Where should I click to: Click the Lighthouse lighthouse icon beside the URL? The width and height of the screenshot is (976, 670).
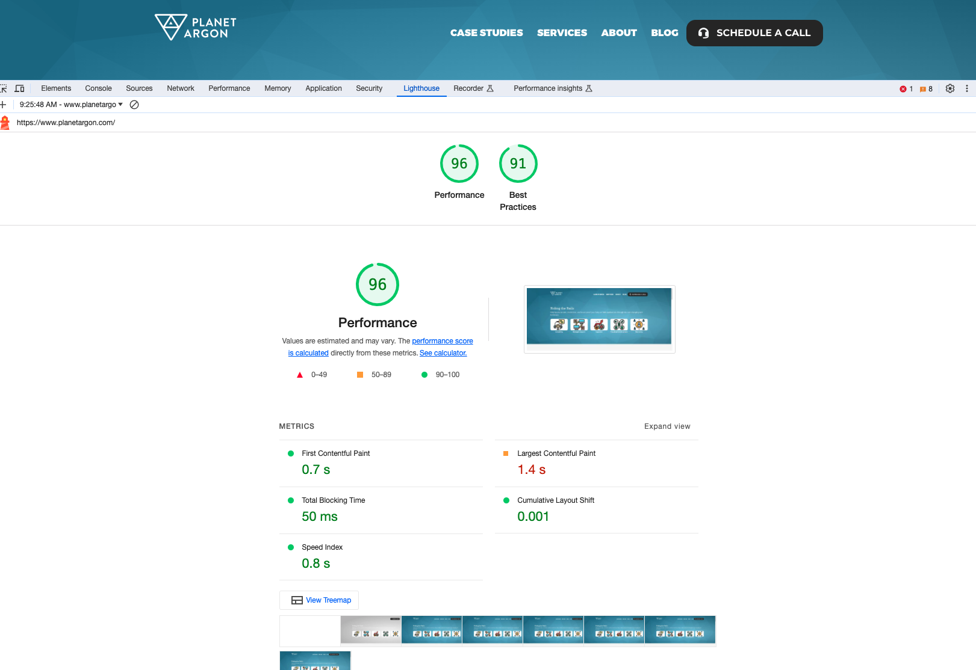pyautogui.click(x=5, y=123)
